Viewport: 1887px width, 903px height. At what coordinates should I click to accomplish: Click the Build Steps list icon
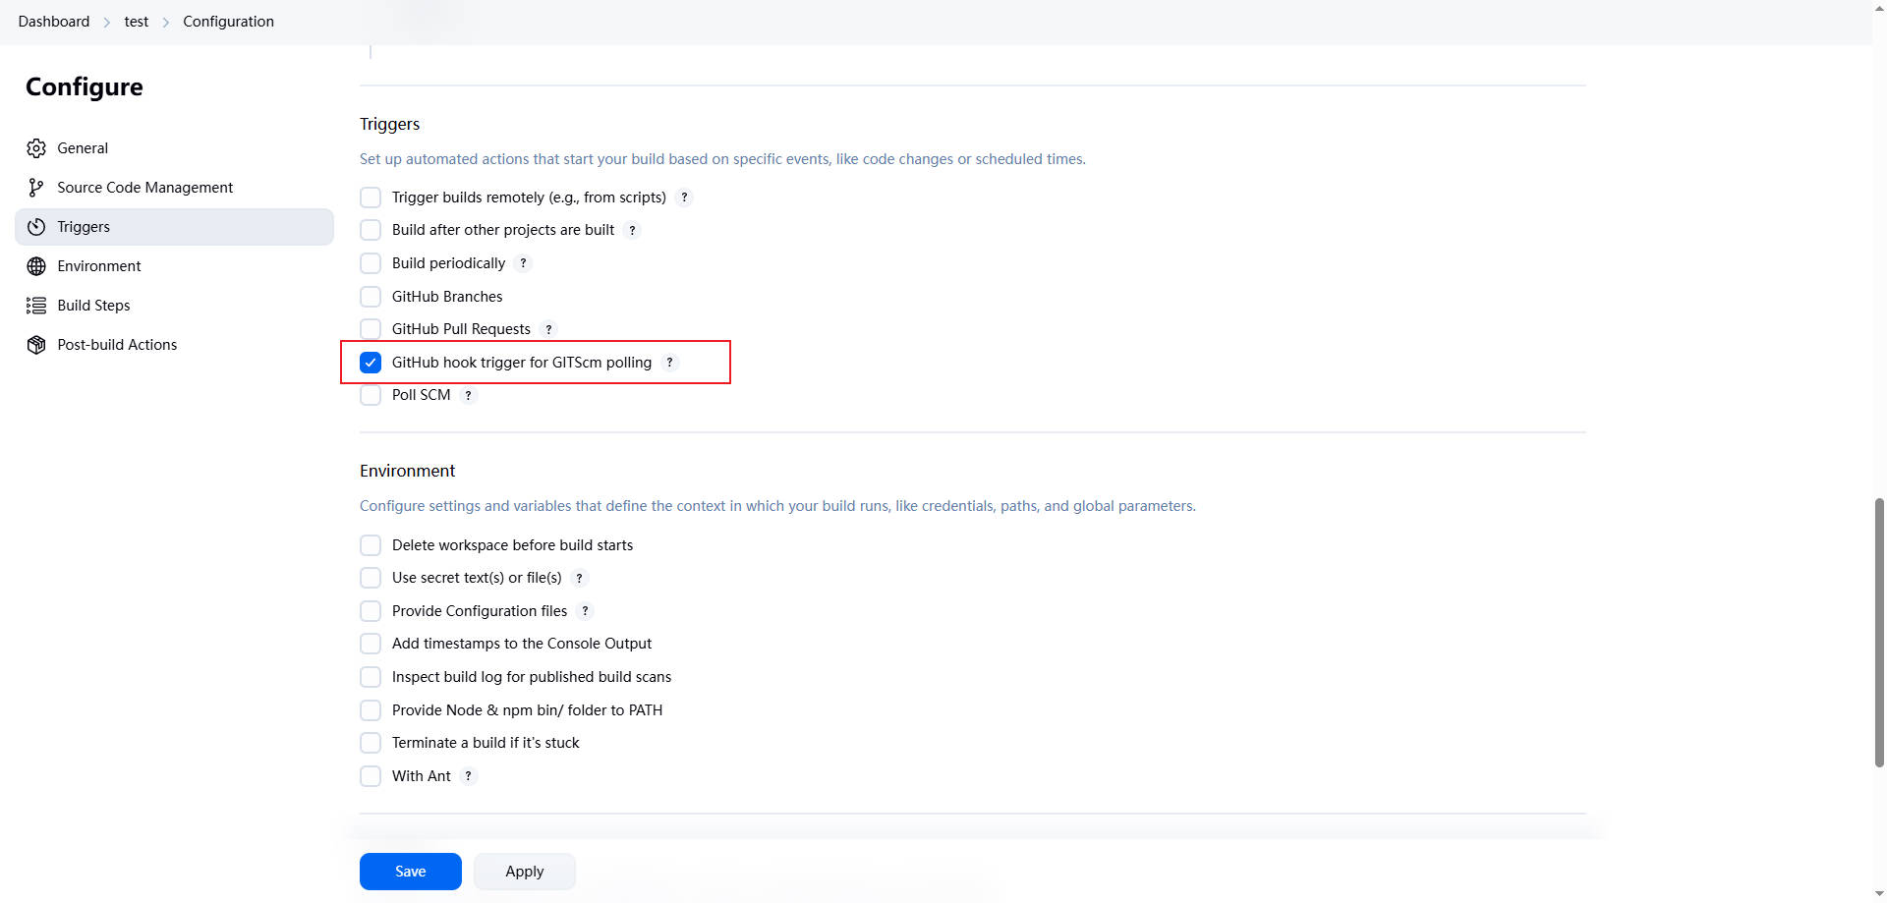[36, 306]
